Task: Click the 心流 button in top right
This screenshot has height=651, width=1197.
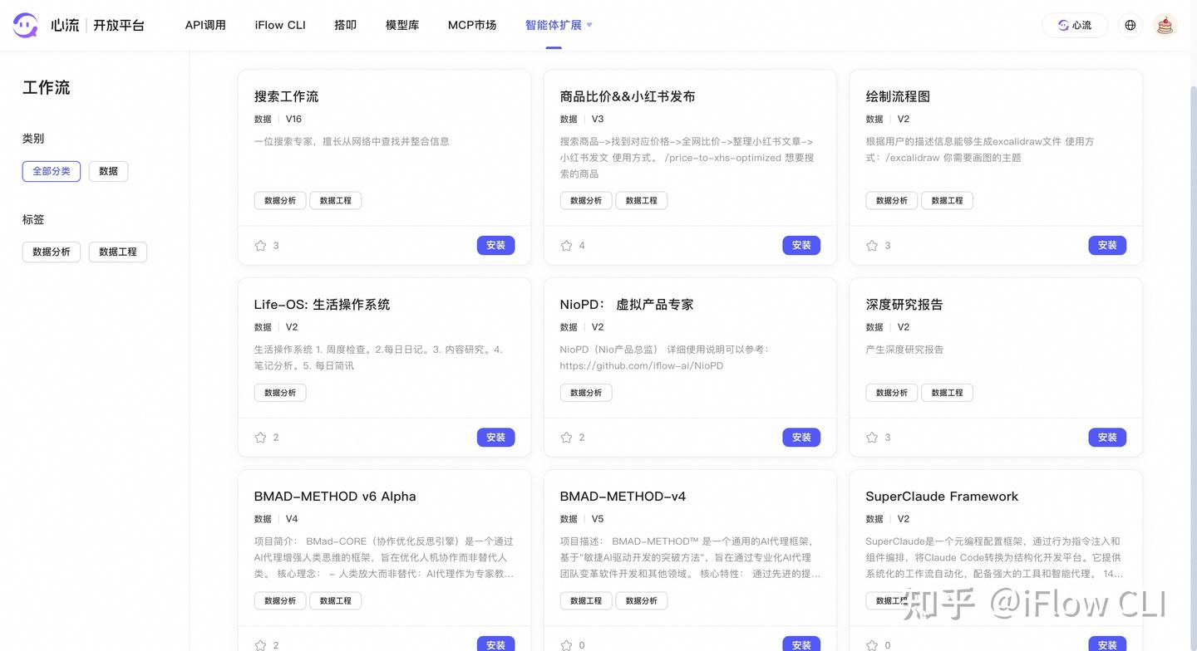Action: (x=1074, y=25)
